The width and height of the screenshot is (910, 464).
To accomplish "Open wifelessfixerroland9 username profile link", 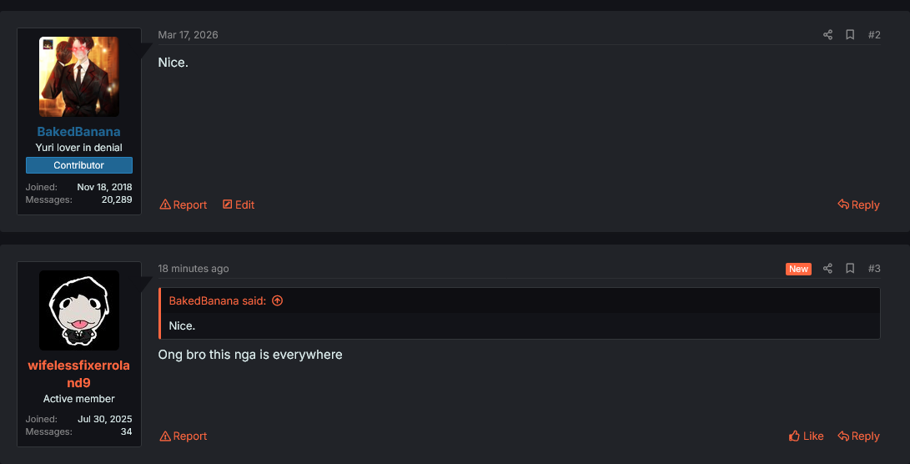I will (79, 374).
